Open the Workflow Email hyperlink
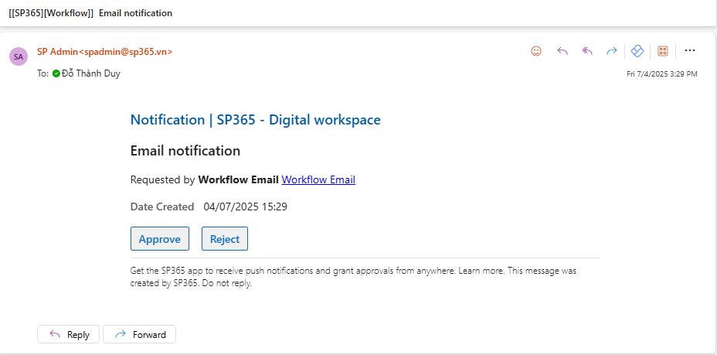The width and height of the screenshot is (717, 355). [x=318, y=179]
